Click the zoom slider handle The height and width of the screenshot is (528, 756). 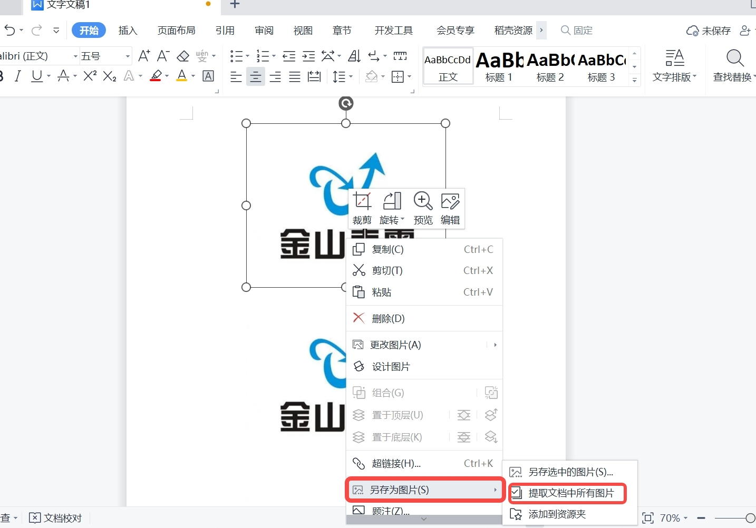click(x=750, y=518)
